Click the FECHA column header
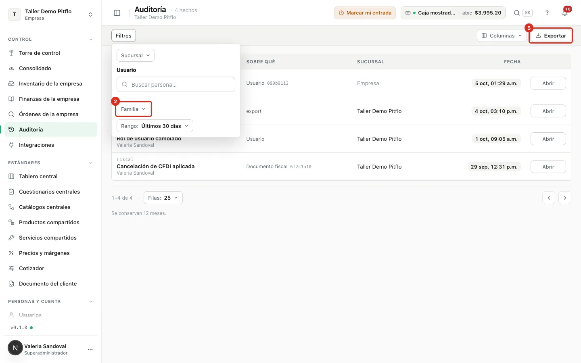This screenshot has height=363, width=581. (512, 62)
